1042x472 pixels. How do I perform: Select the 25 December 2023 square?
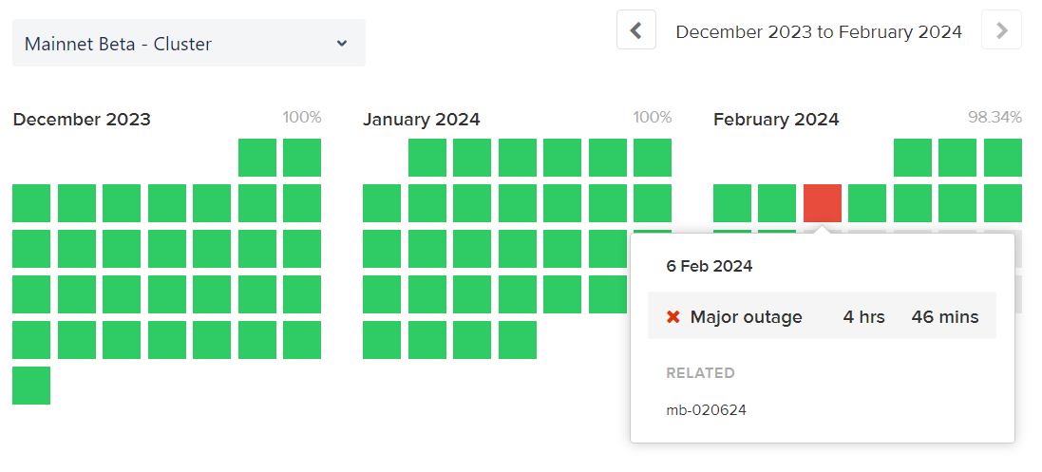click(76, 340)
